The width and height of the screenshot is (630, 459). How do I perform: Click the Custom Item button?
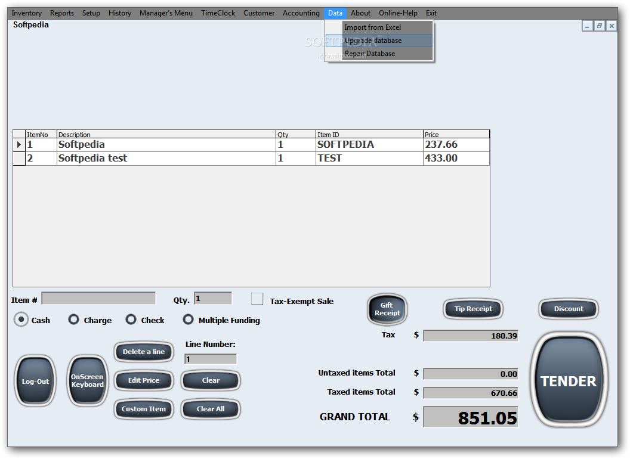tap(144, 409)
